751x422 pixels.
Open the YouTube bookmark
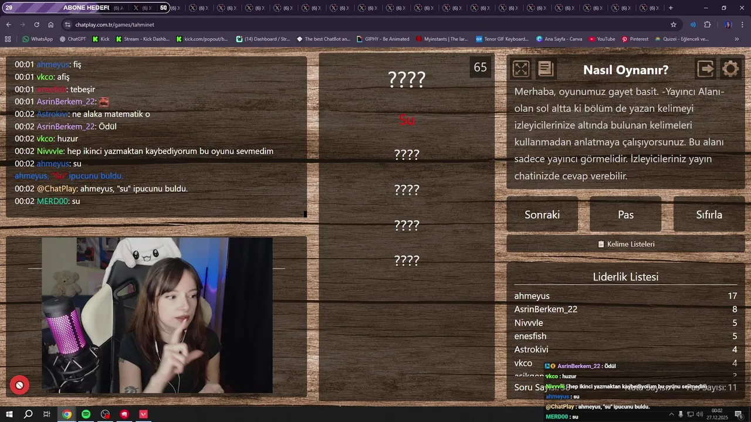602,39
